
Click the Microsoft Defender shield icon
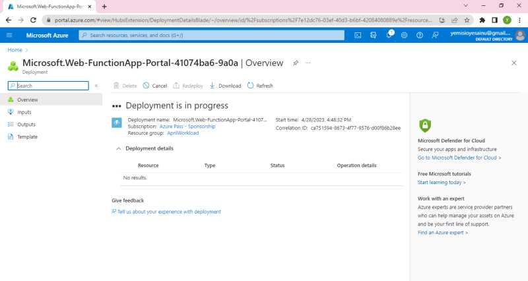425,125
